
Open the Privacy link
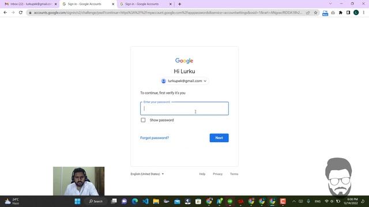[217, 174]
